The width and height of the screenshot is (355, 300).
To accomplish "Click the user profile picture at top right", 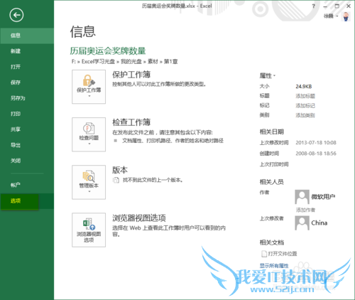I will (x=346, y=16).
